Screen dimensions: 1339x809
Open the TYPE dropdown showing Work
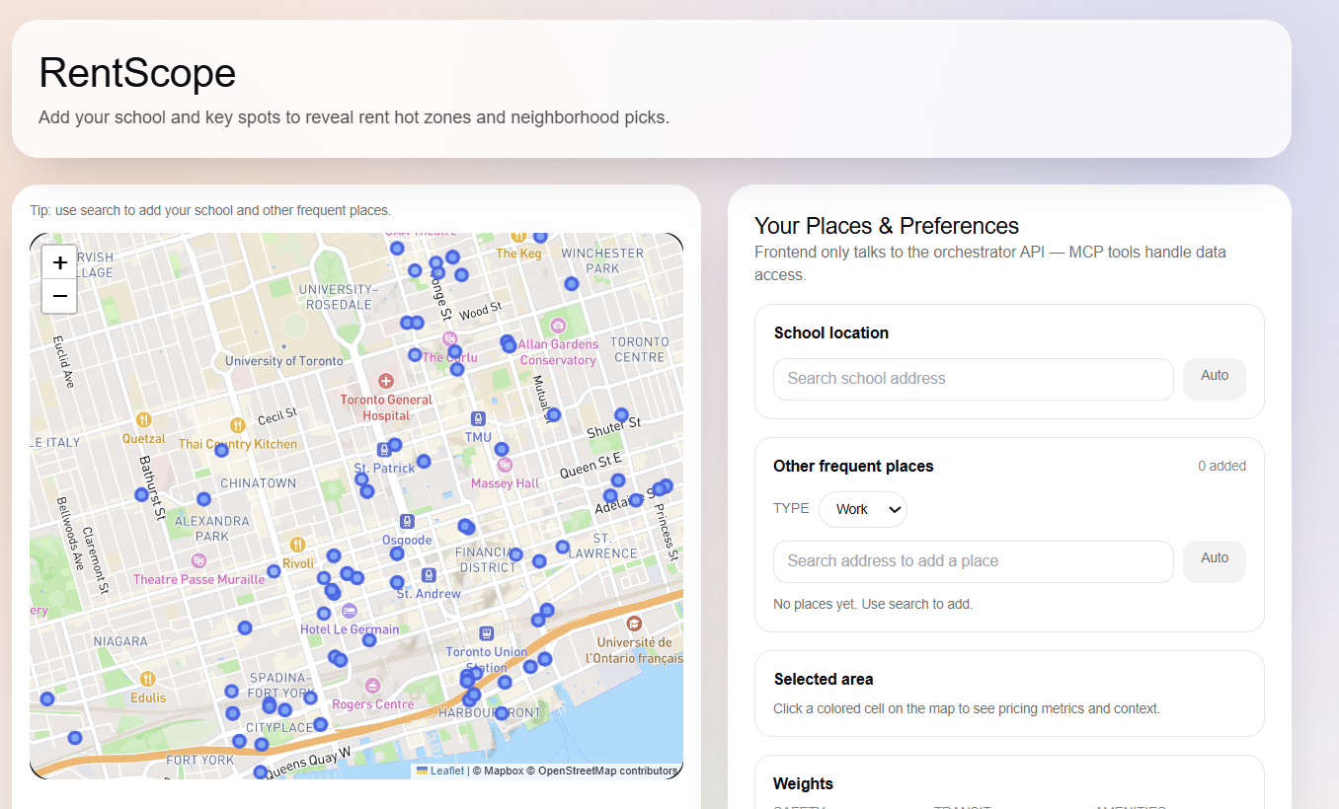(x=863, y=509)
